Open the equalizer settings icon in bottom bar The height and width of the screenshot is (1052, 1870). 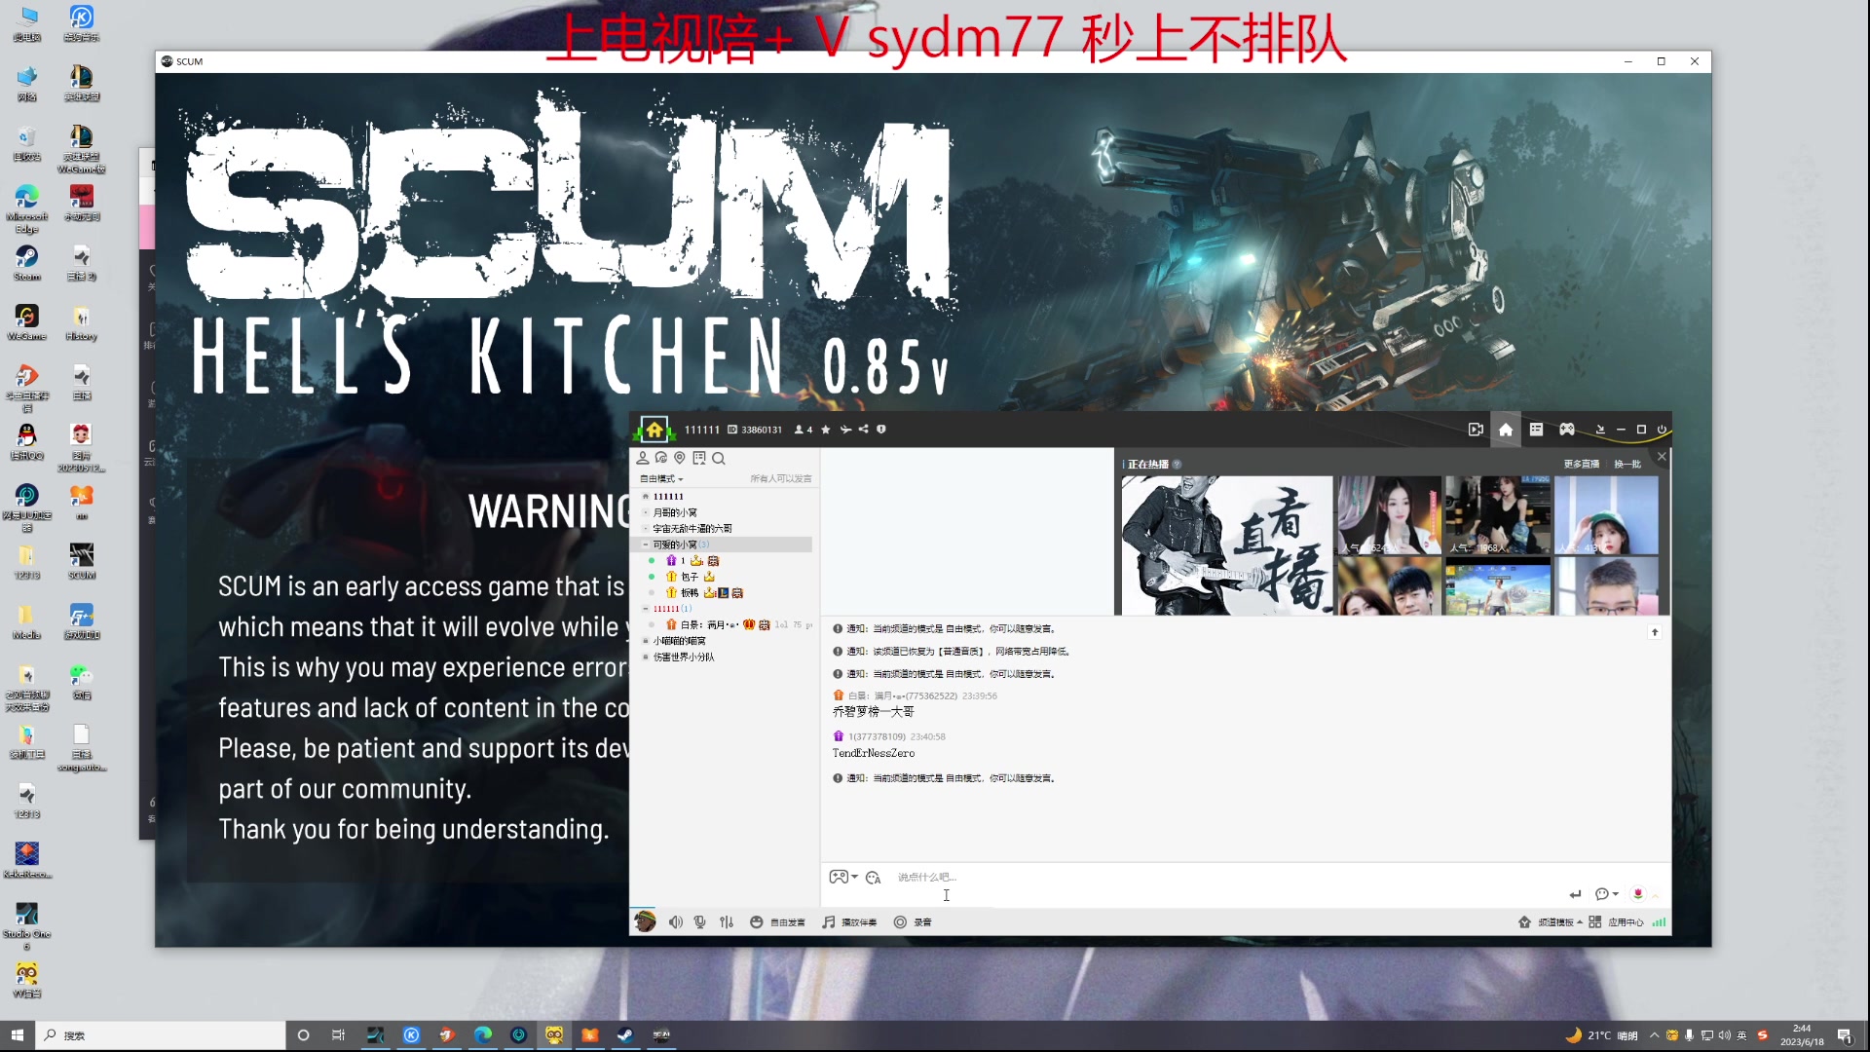[727, 922]
